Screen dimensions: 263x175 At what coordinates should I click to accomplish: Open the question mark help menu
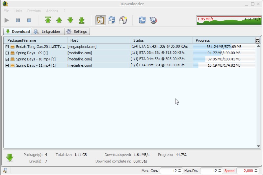[x=65, y=11]
